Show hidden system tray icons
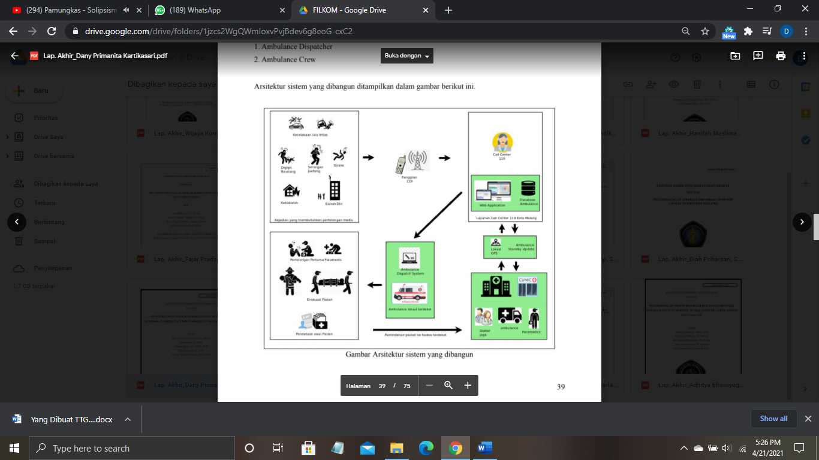 pos(684,448)
